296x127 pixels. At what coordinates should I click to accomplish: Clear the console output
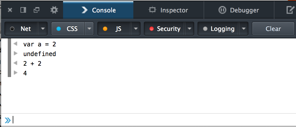[x=273, y=29]
